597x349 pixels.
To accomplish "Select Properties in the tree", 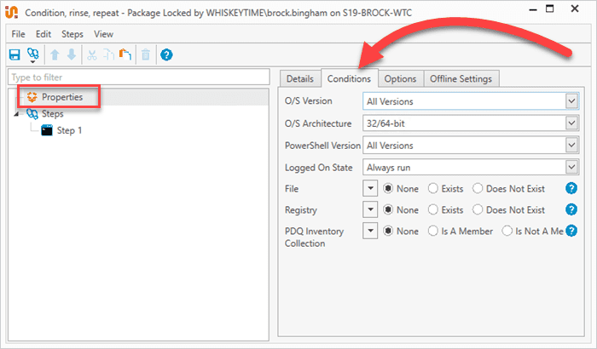I will coord(62,97).
